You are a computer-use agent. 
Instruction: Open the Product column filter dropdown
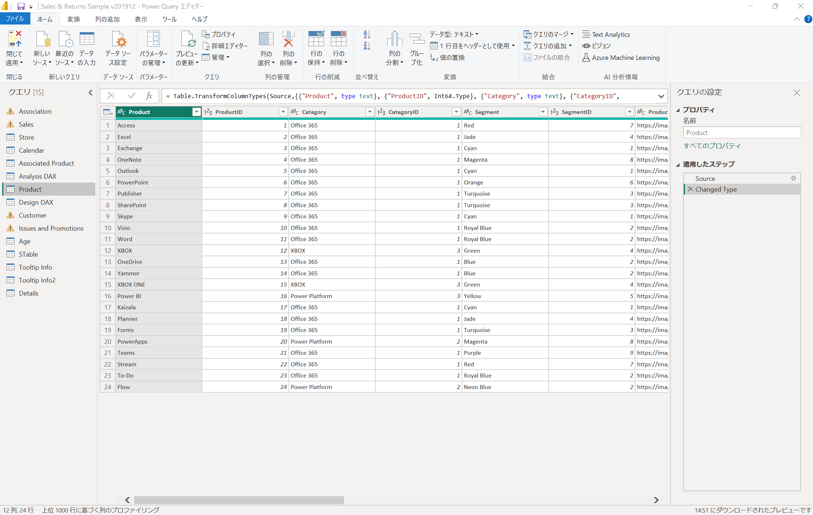click(x=196, y=112)
